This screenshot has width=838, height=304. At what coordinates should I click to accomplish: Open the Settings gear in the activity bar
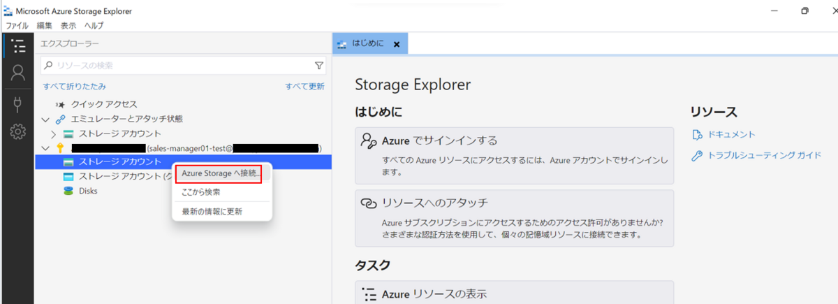18,131
